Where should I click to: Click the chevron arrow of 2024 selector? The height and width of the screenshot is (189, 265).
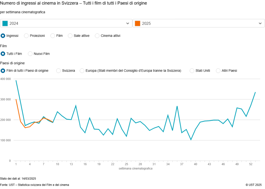(127, 23)
